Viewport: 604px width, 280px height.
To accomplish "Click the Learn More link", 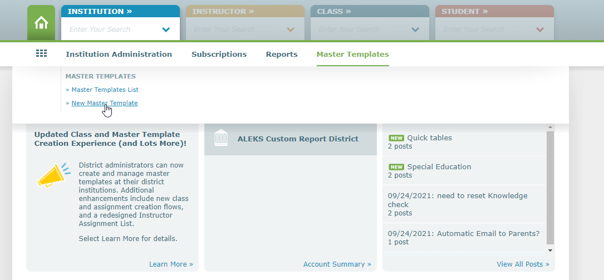I will [x=170, y=264].
